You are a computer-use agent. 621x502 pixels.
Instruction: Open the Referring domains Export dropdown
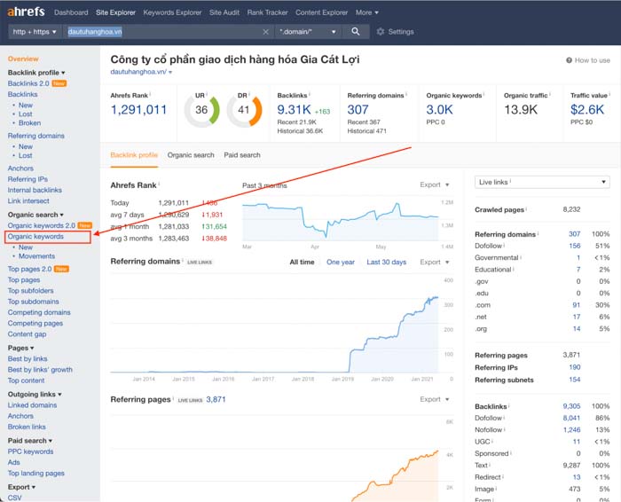point(435,262)
